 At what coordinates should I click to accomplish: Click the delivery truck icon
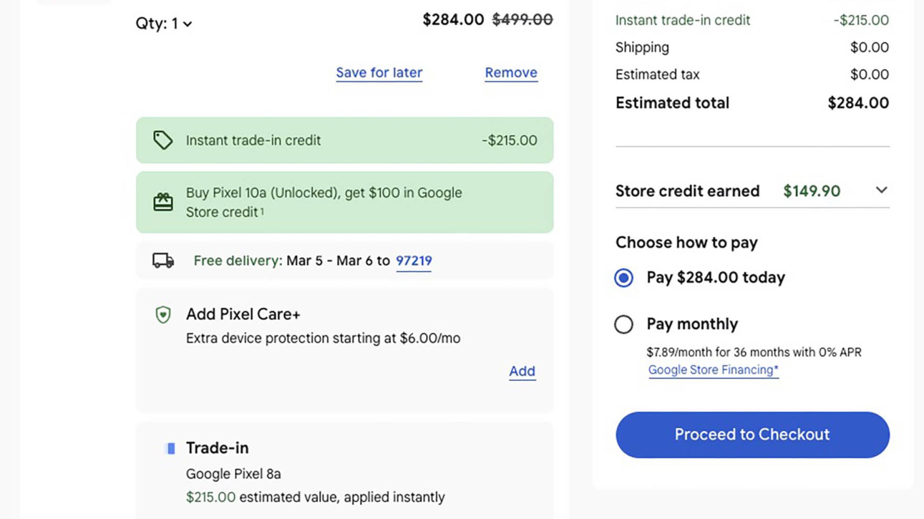(x=163, y=260)
